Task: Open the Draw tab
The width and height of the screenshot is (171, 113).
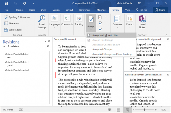Action: coord(44,10)
